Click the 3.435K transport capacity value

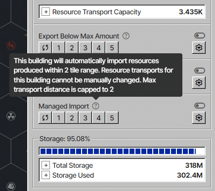point(191,12)
